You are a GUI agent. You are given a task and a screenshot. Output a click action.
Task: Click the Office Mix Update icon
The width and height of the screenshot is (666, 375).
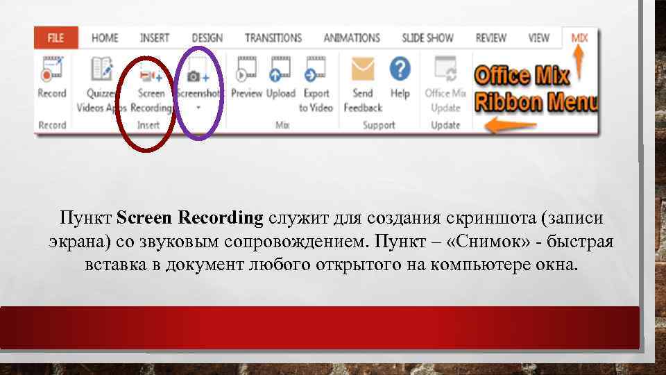445,69
